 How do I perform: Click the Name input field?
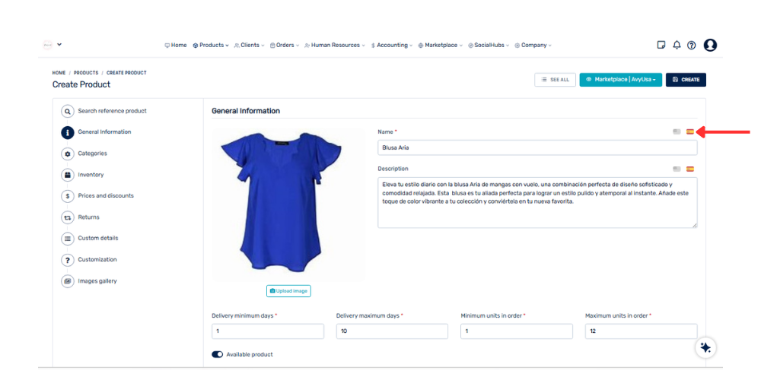point(537,148)
